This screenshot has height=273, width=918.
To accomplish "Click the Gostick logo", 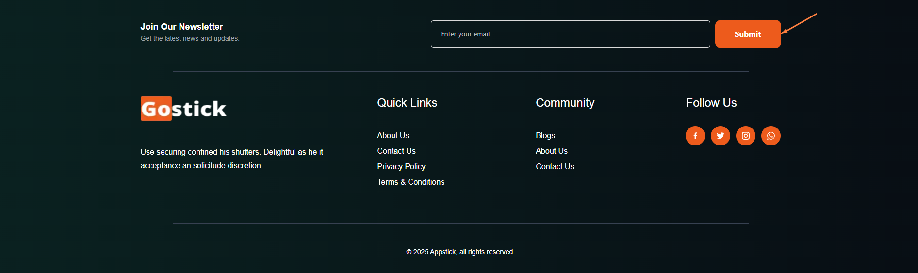I will [x=183, y=109].
